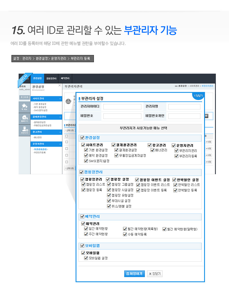This screenshot has width=229, height=306.
Task: Open 부관리자등록 in side menu
Action: [40, 153]
